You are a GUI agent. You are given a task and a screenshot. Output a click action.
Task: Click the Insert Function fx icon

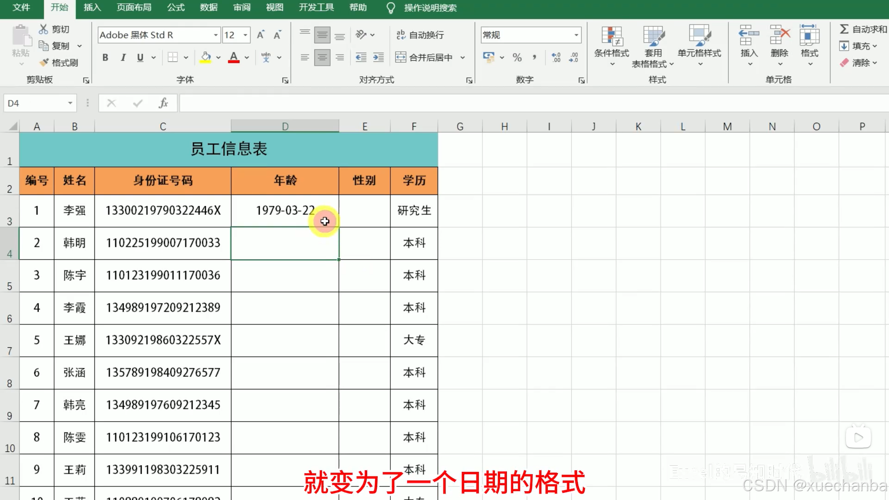coord(163,103)
